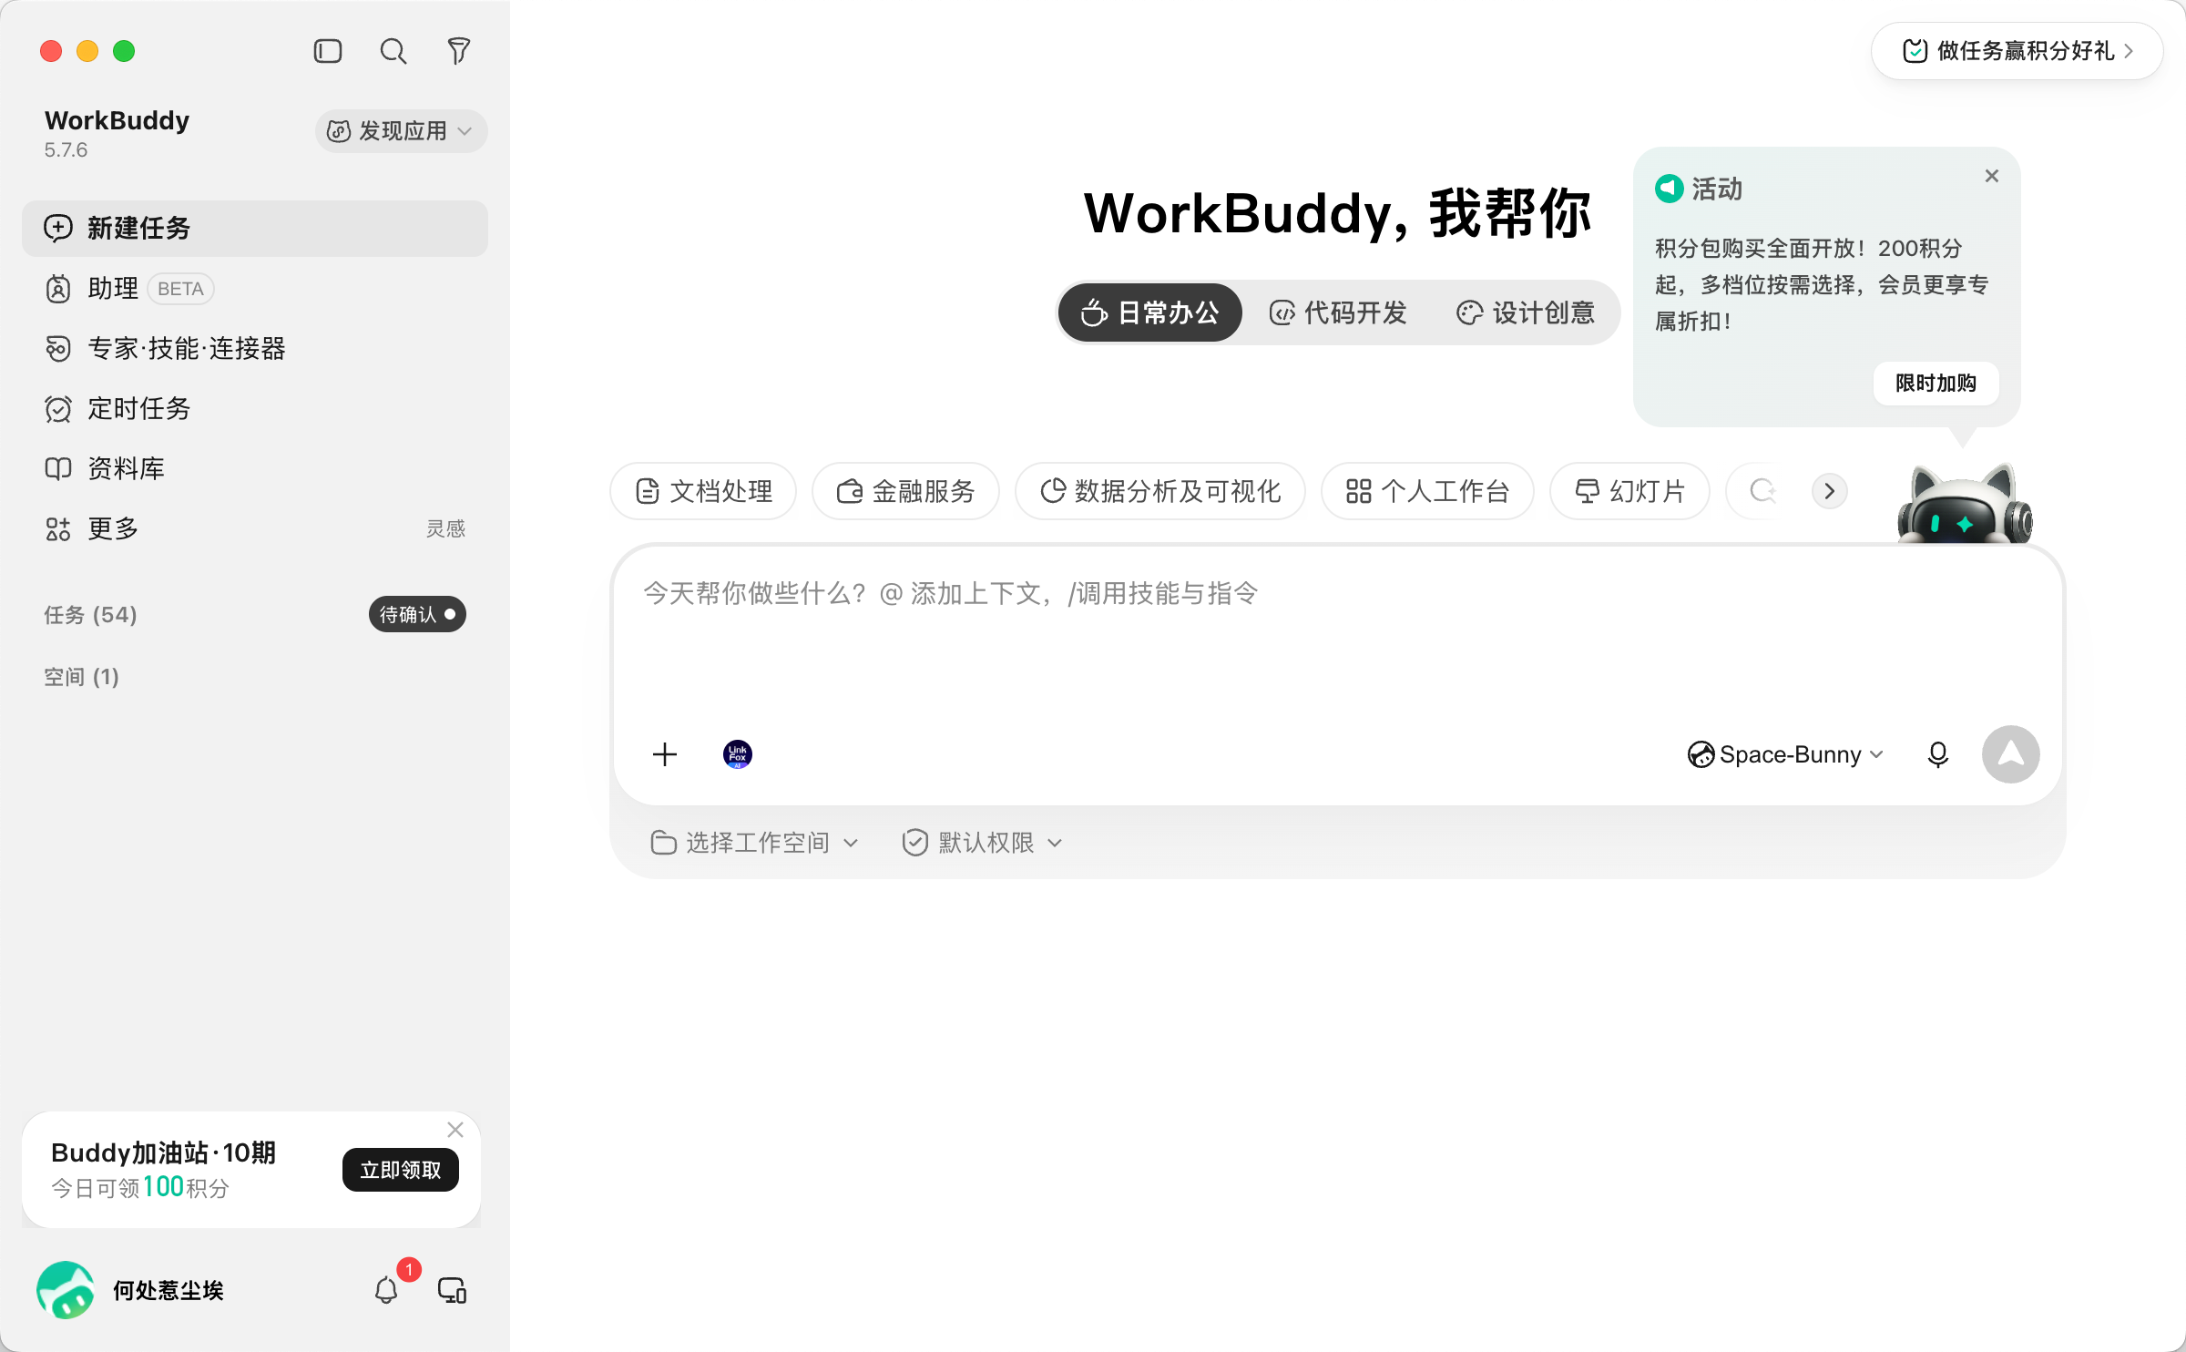Expand the 任务 (54) section
This screenshot has width=2186, height=1352.
pos(90,615)
